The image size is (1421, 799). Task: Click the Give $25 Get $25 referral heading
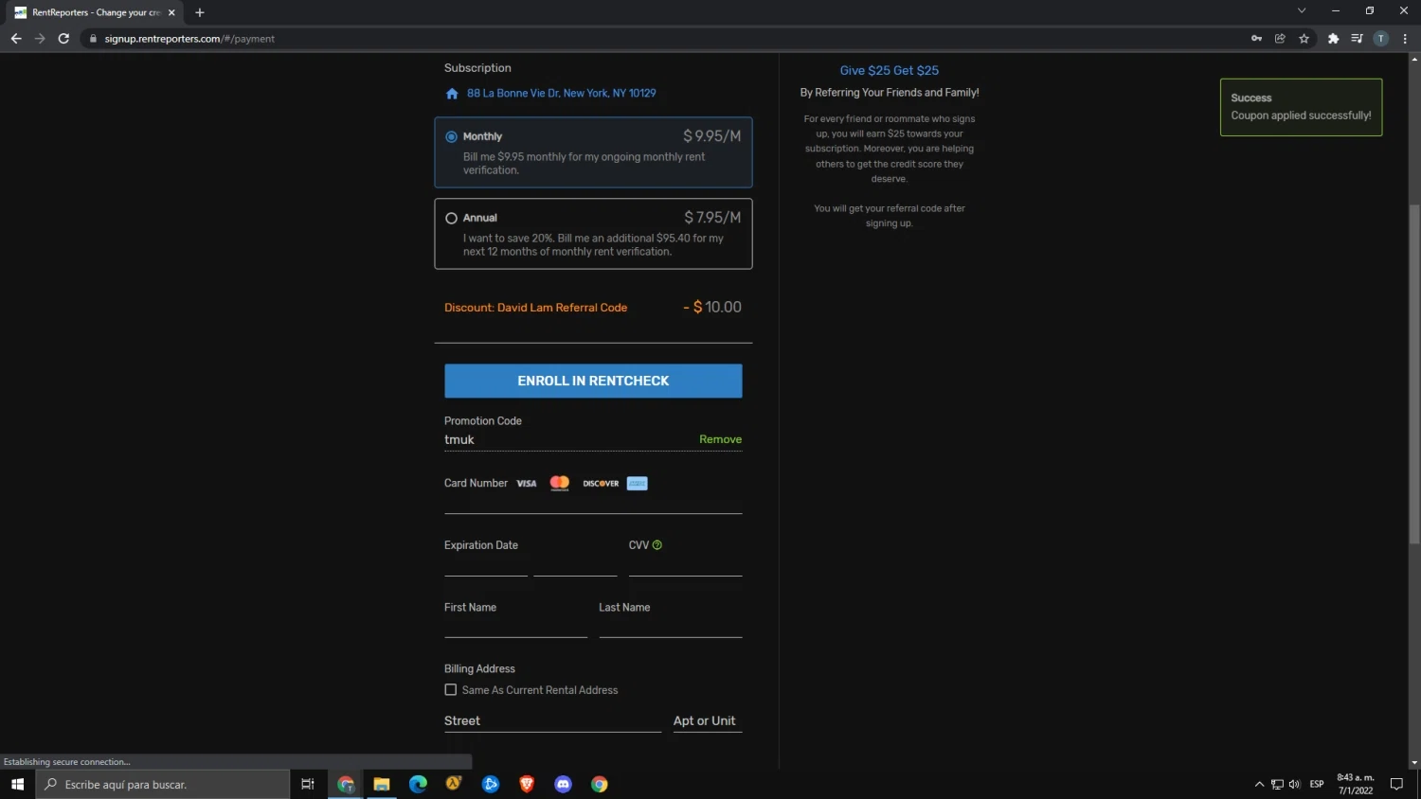890,71
